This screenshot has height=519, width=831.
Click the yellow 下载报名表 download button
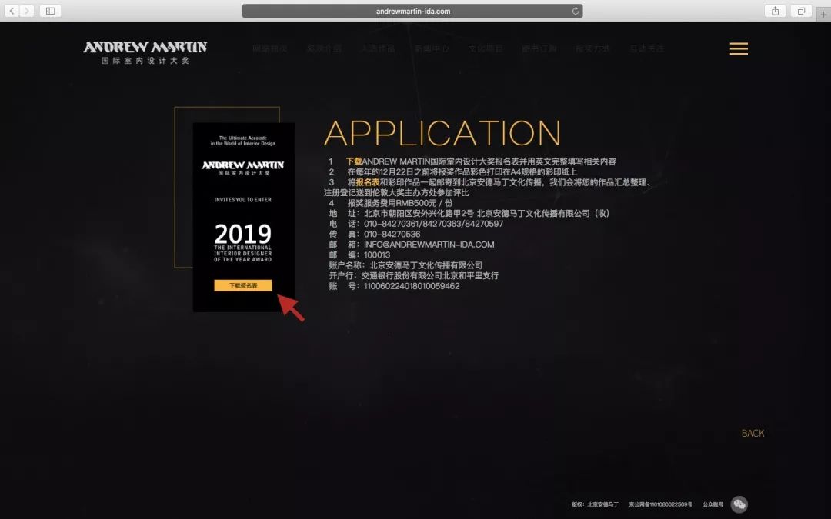pos(242,285)
